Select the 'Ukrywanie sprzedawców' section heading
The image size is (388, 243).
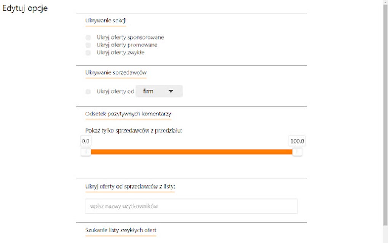[116, 72]
